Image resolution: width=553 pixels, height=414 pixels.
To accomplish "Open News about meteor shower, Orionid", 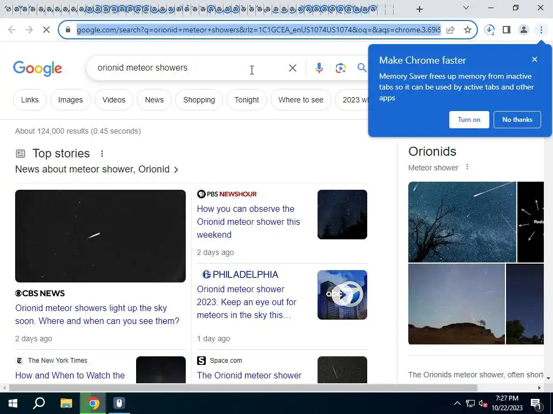I will (97, 169).
